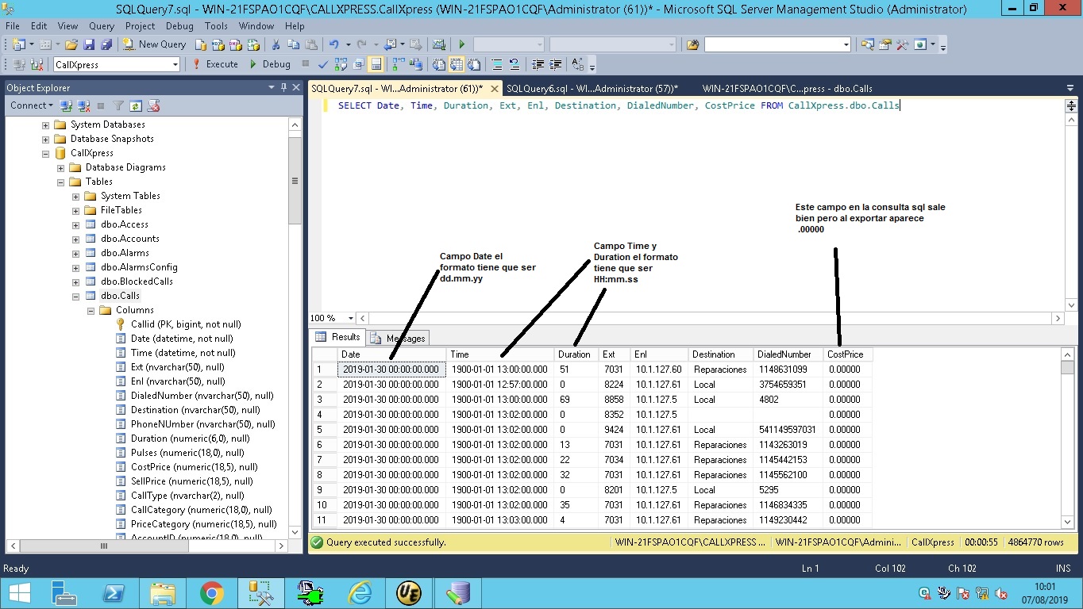The image size is (1083, 609).
Task: Collapse the CallXpress database node
Action: pos(45,153)
